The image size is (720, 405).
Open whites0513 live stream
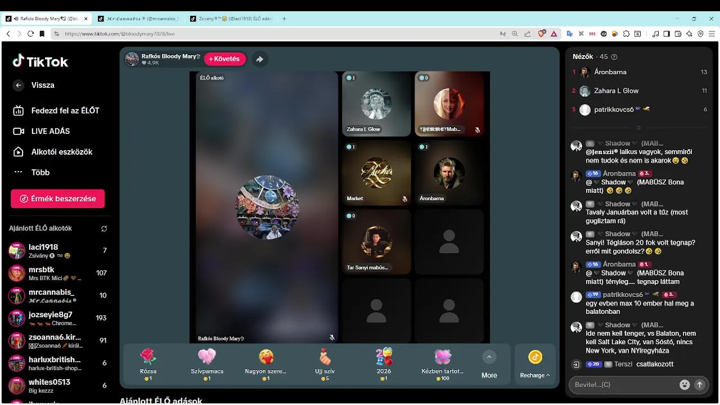[57, 386]
